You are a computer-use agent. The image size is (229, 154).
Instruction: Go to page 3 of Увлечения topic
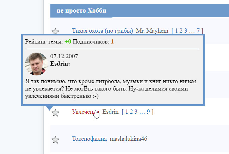[136, 112]
